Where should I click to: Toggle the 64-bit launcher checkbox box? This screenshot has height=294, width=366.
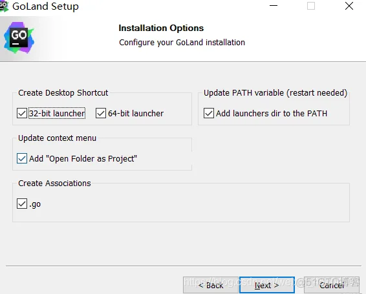tap(101, 113)
